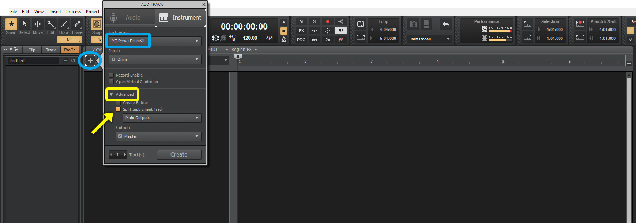This screenshot has width=636, height=223.
Task: Increase the number of tracks stepper
Action: (125, 155)
